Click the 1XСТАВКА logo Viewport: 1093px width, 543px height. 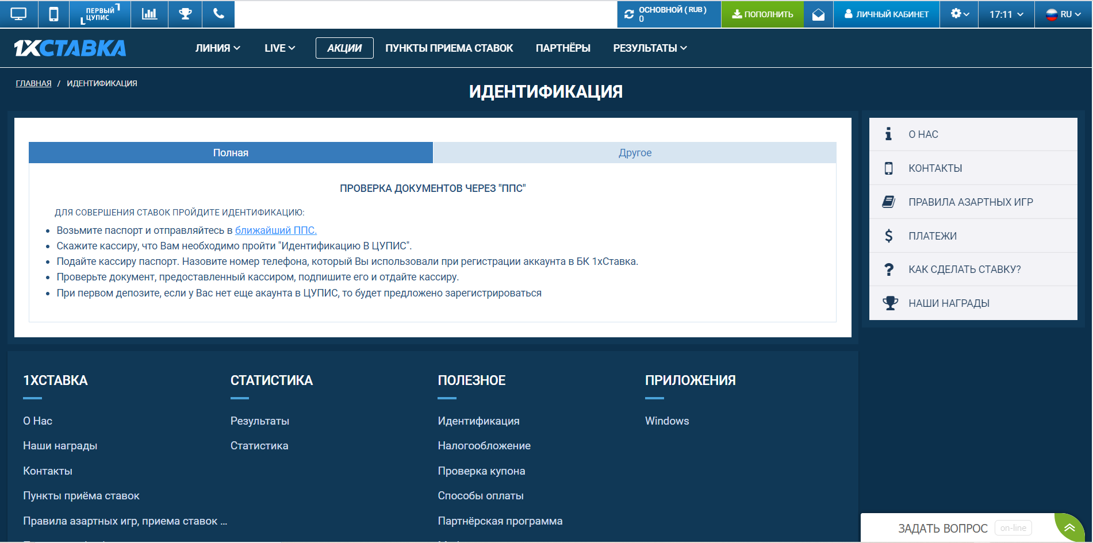click(x=70, y=48)
